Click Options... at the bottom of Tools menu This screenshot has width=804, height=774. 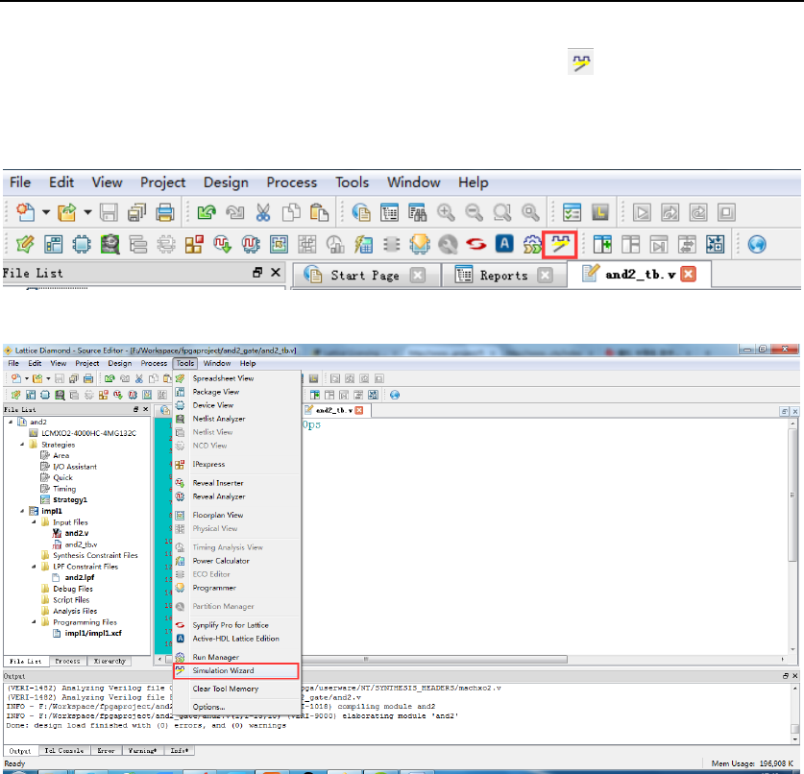pyautogui.click(x=208, y=706)
